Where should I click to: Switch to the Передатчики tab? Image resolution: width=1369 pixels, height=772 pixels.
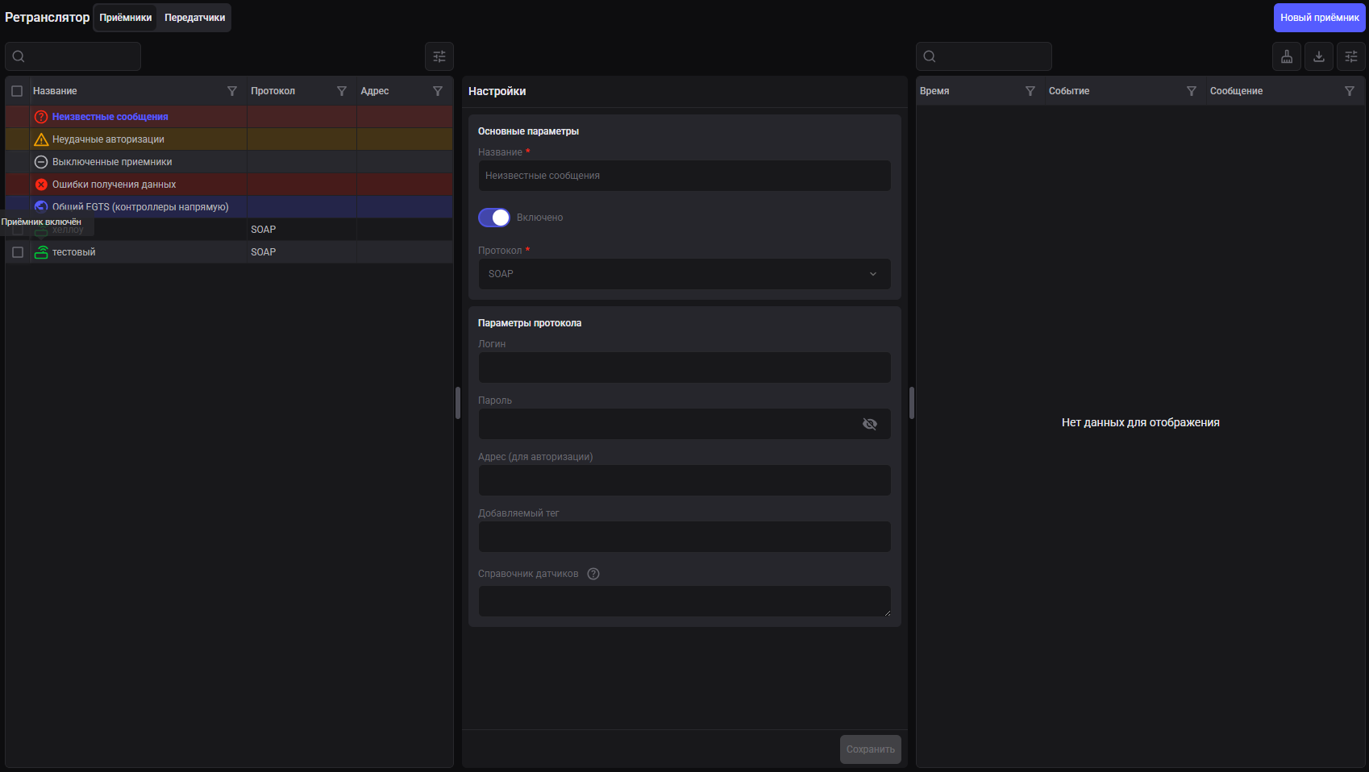pos(195,18)
